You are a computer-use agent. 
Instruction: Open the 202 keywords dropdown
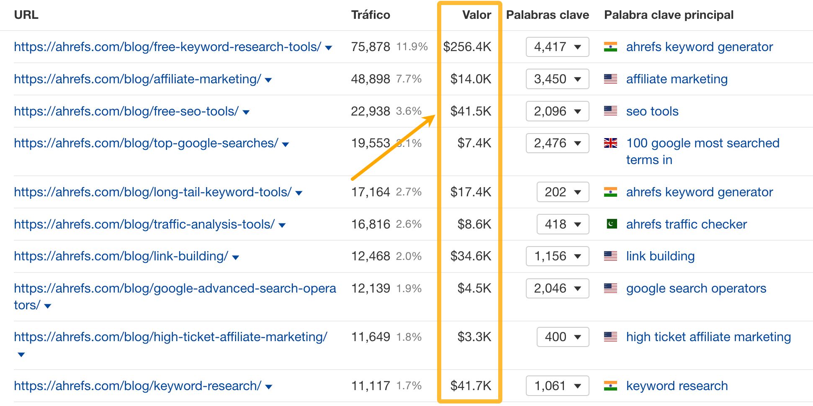[x=563, y=192]
